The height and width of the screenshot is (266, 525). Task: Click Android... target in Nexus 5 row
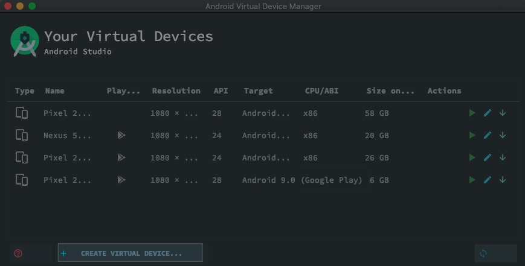[266, 135]
